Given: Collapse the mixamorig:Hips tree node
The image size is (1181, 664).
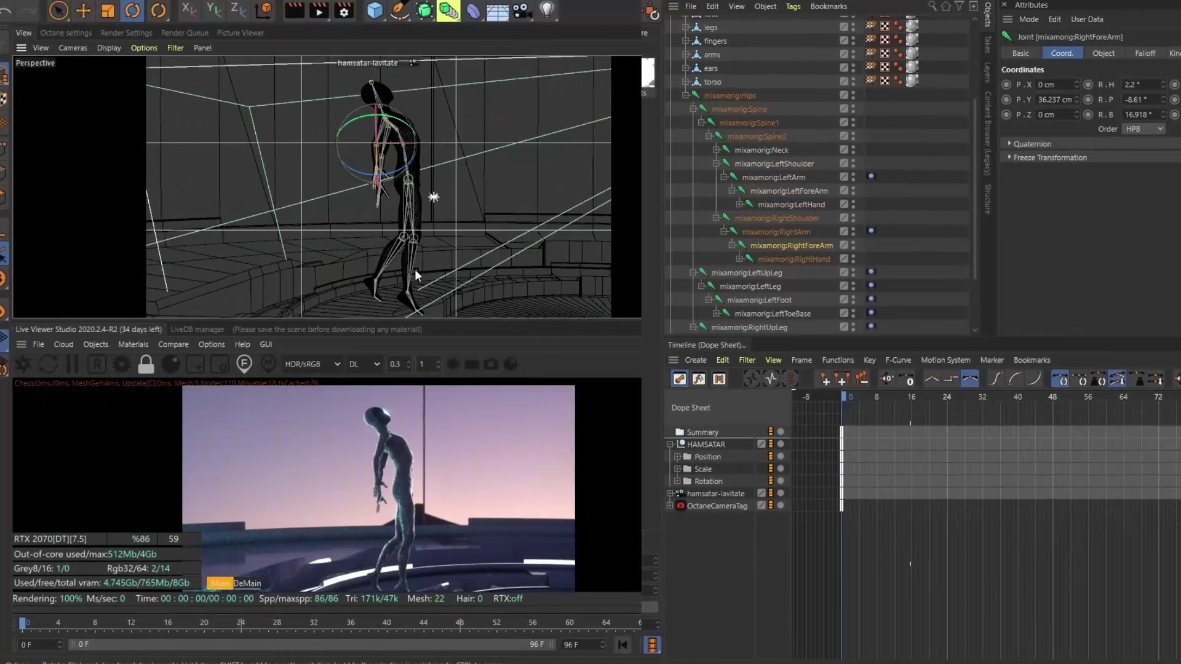Looking at the screenshot, I should (685, 95).
